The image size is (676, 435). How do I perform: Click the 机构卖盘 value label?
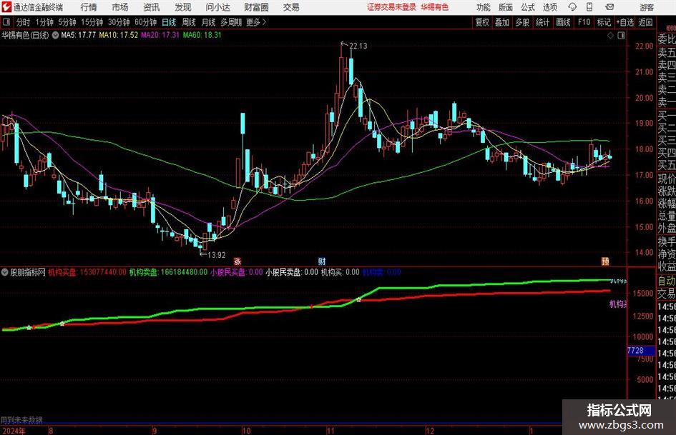[x=169, y=272]
